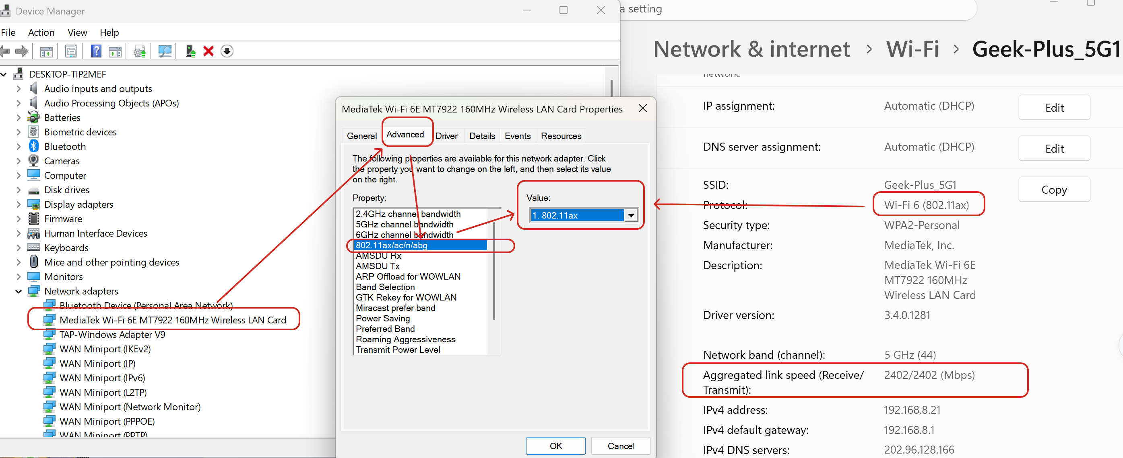Click the black down-arrow disable device icon
This screenshot has height=458, width=1123.
[x=227, y=51]
